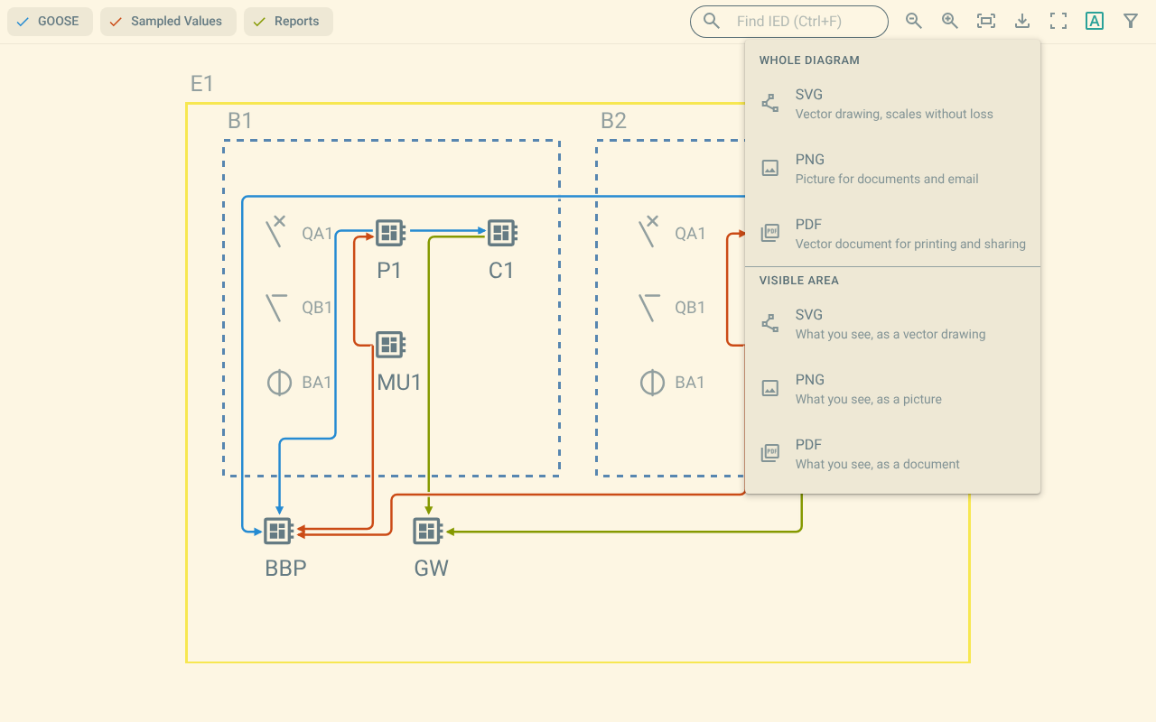Enter fullscreen mode icon
The width and height of the screenshot is (1156, 722).
(x=1058, y=22)
